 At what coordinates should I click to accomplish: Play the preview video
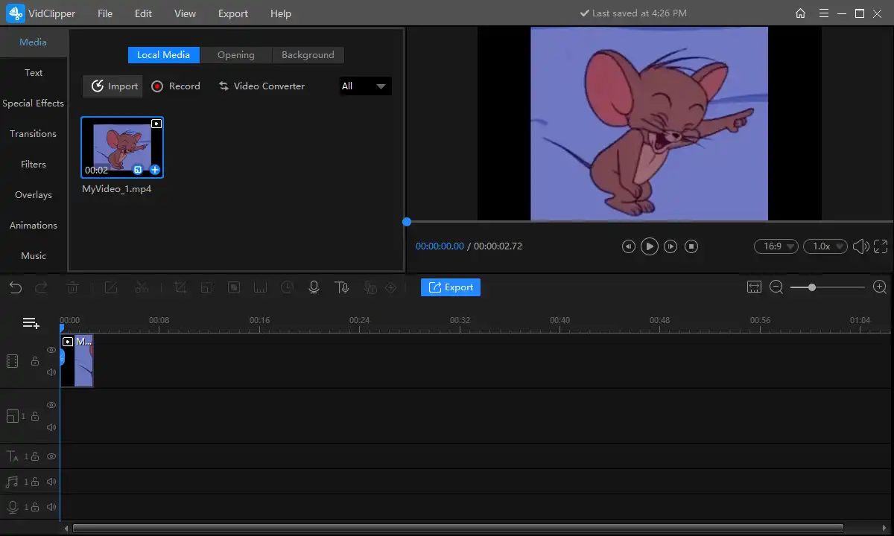click(x=650, y=246)
